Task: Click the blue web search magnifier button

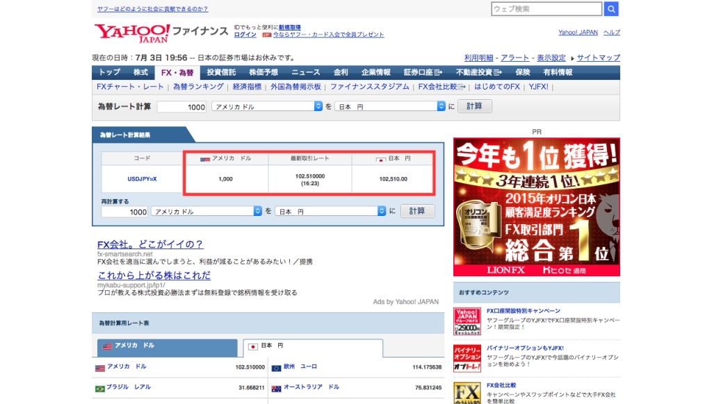Action: click(611, 8)
